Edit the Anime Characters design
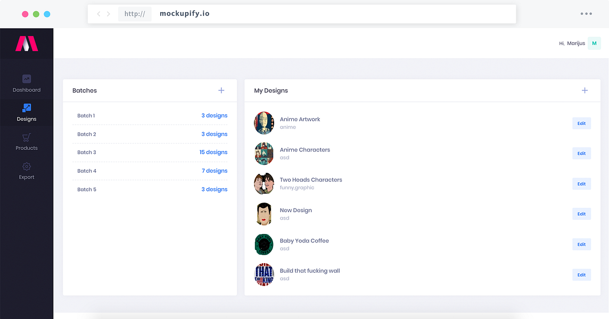 coord(581,153)
